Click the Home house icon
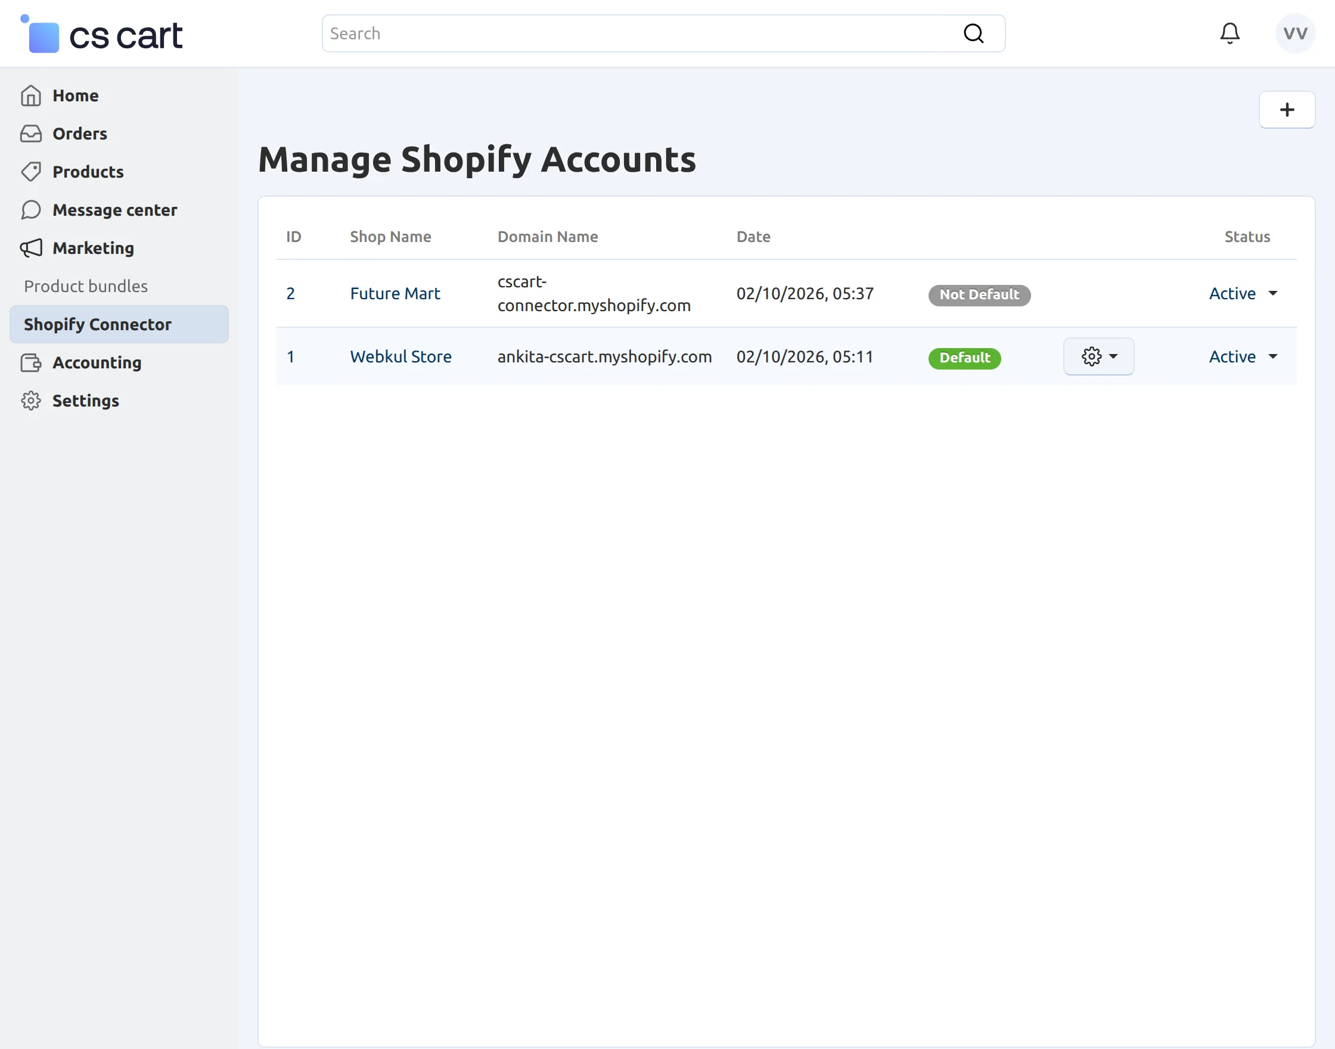The image size is (1335, 1049). pos(31,96)
